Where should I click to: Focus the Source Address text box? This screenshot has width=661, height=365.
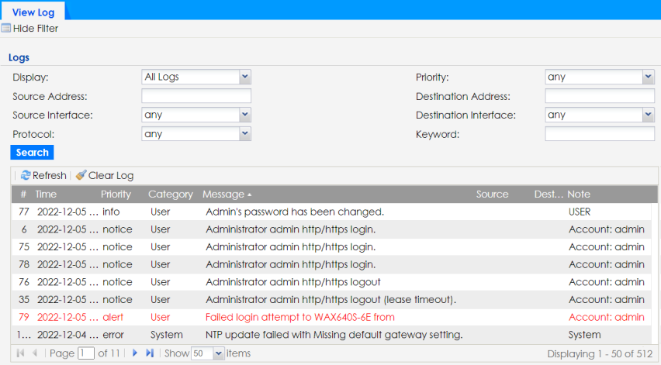click(196, 96)
